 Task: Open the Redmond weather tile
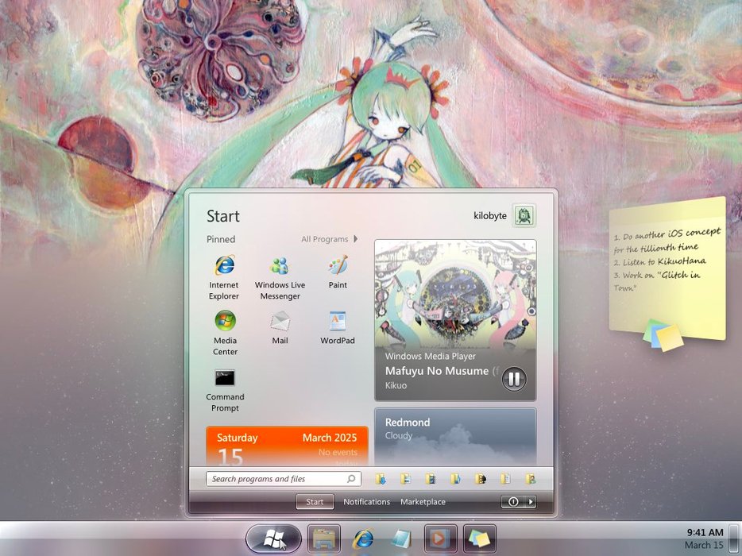tap(455, 436)
